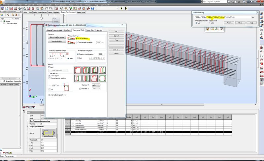The height and width of the screenshot is (161, 264).
Task: Expand the Stories tree node
Action: 1,21
